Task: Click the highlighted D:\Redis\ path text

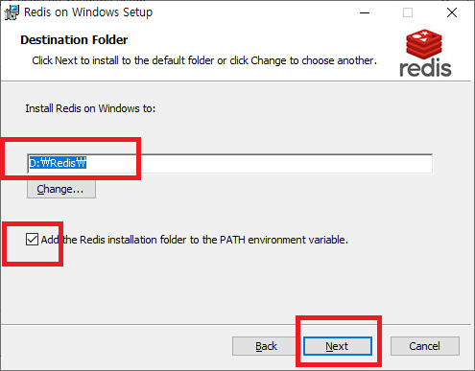Action: point(58,163)
